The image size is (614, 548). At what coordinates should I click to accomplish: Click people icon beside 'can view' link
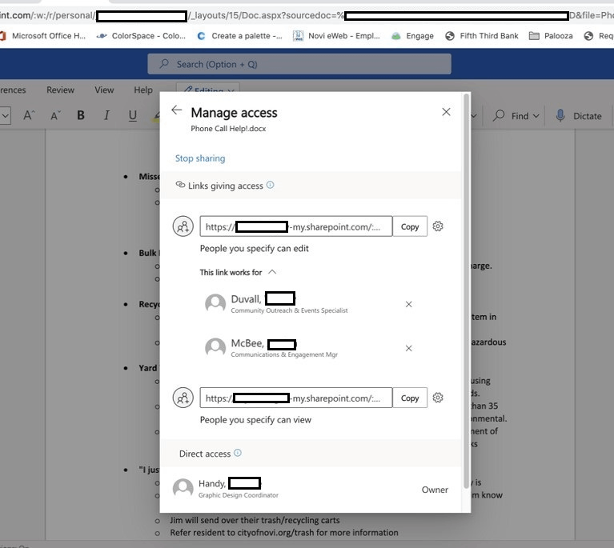(183, 398)
